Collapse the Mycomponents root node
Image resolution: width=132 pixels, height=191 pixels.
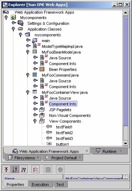point(6,17)
